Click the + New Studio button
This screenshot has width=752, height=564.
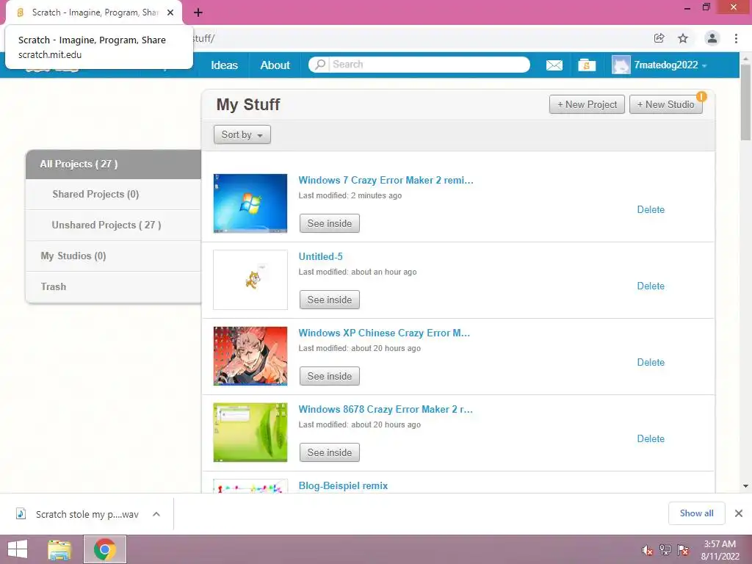tap(665, 104)
